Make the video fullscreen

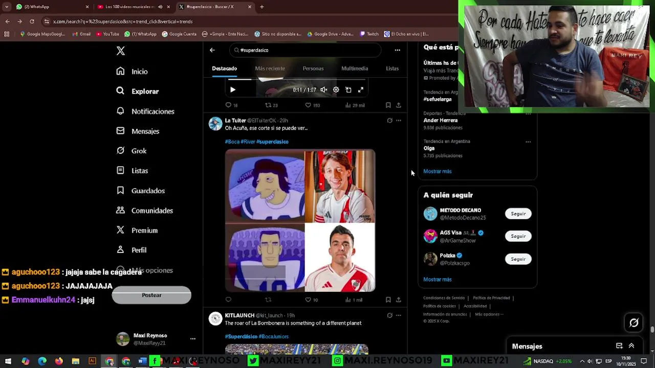(361, 90)
